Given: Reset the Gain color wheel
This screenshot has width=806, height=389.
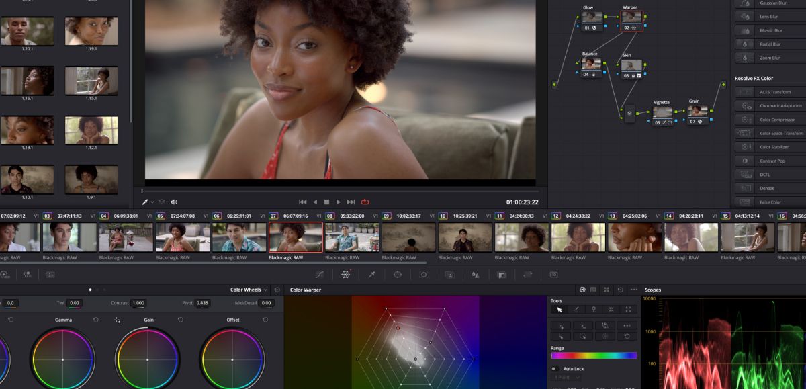Looking at the screenshot, I should (181, 320).
